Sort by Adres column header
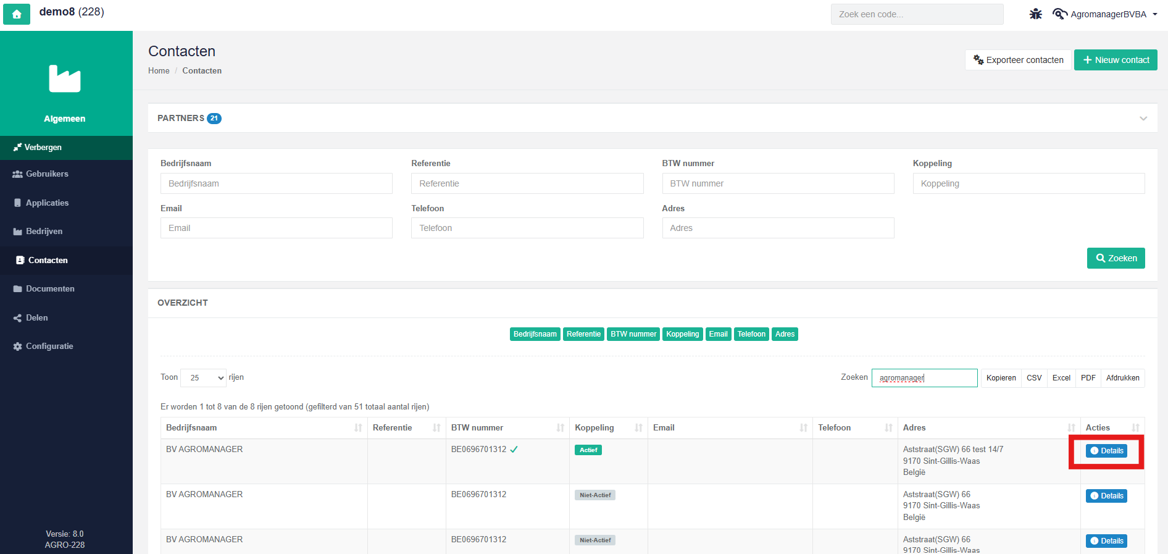 tap(989, 427)
